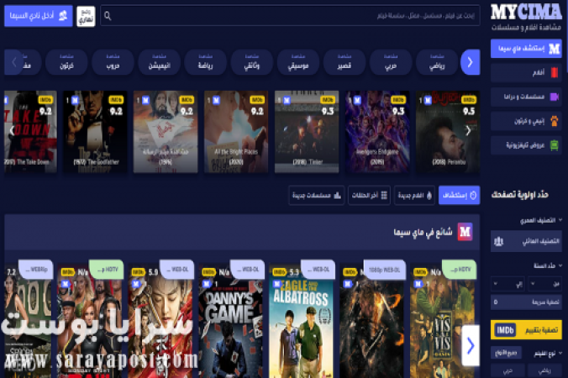Select the موسيقي genre chip

pyautogui.click(x=298, y=62)
